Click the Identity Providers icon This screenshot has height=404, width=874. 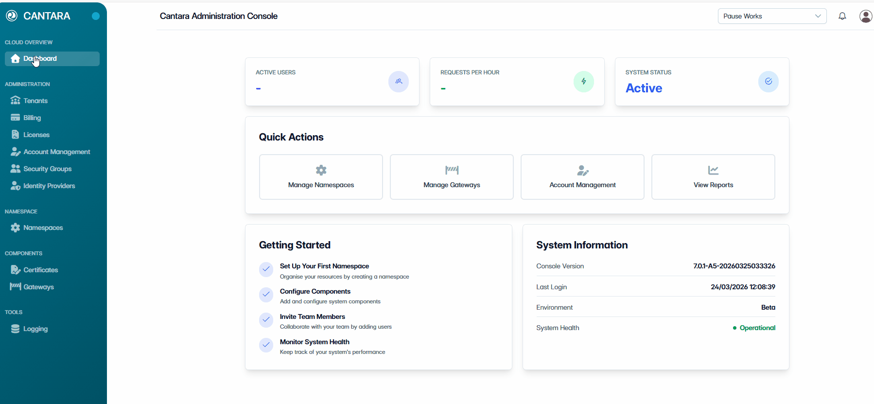(16, 186)
